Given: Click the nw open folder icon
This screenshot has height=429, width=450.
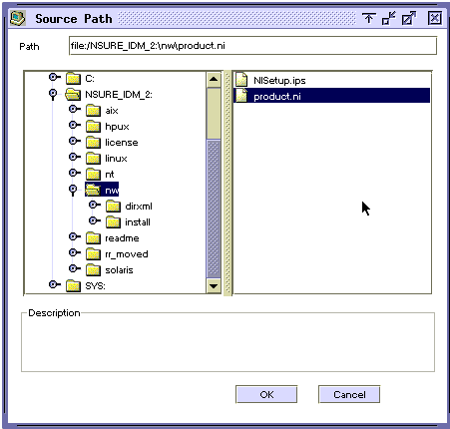Looking at the screenshot, I should tap(93, 190).
